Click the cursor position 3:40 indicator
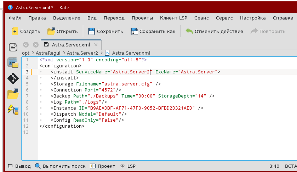Screen dimensions: 297x172 point(274,166)
